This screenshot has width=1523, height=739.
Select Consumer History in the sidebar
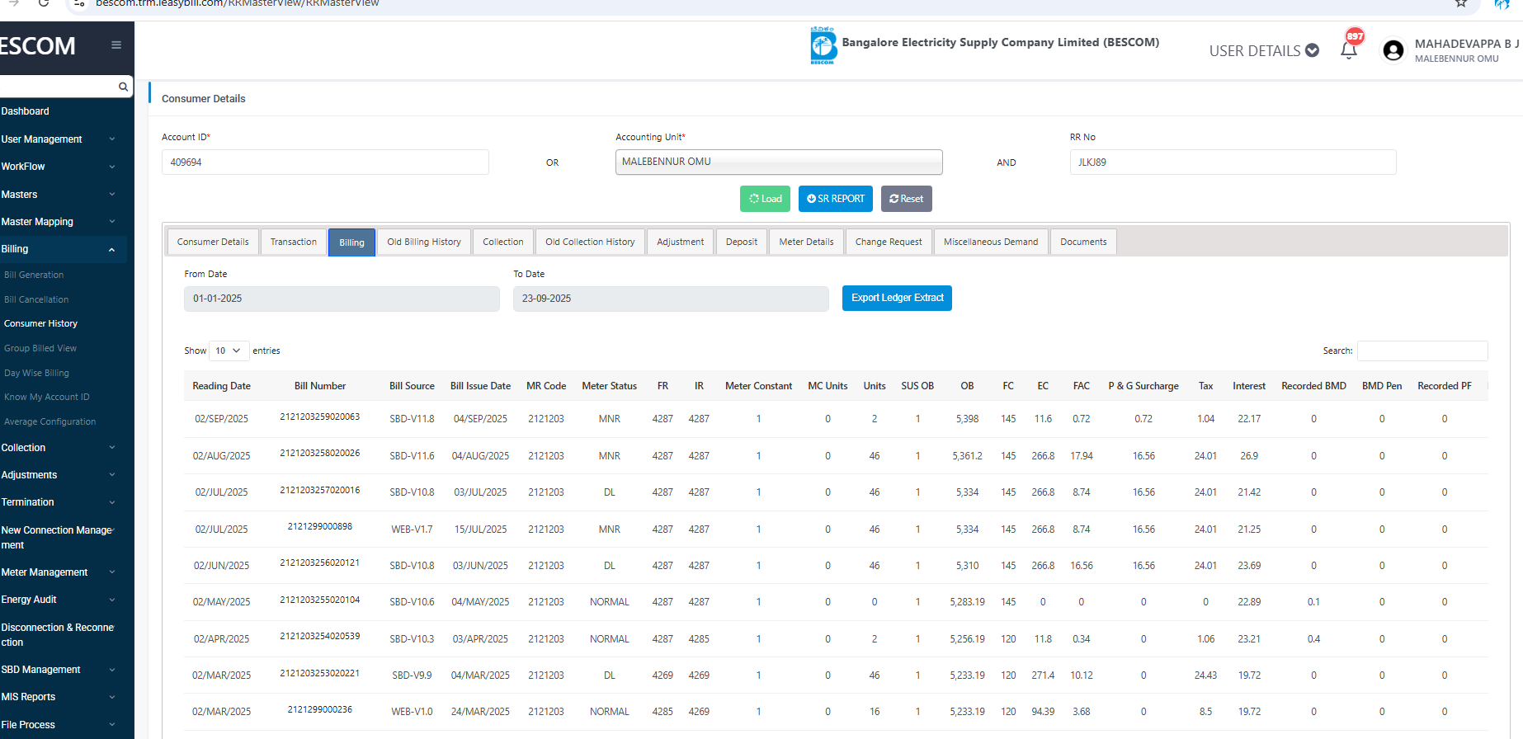[40, 323]
